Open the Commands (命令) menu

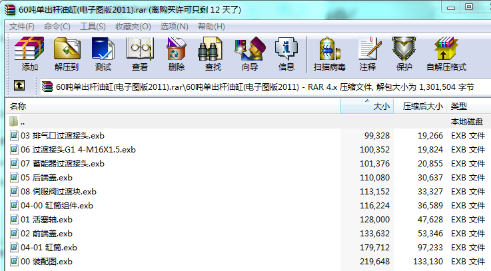tap(57, 27)
